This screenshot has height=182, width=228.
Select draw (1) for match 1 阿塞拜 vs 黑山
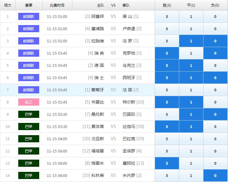pos(191,16)
